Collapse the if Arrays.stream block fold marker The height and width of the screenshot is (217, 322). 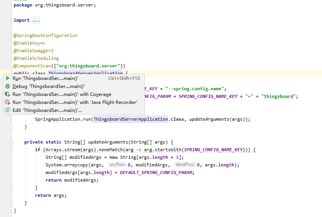click(11, 150)
